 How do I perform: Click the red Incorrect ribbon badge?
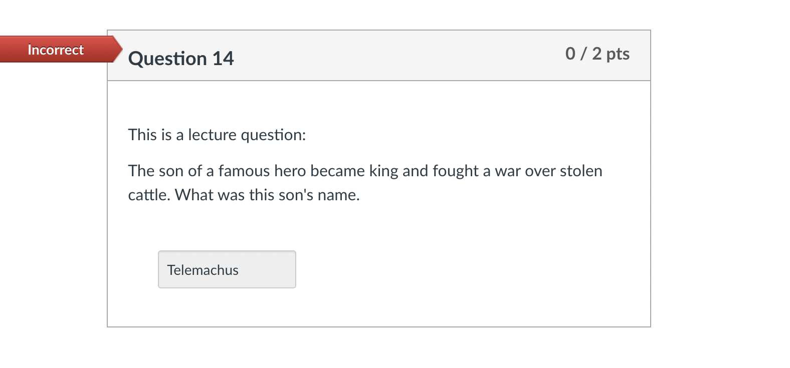tap(55, 50)
